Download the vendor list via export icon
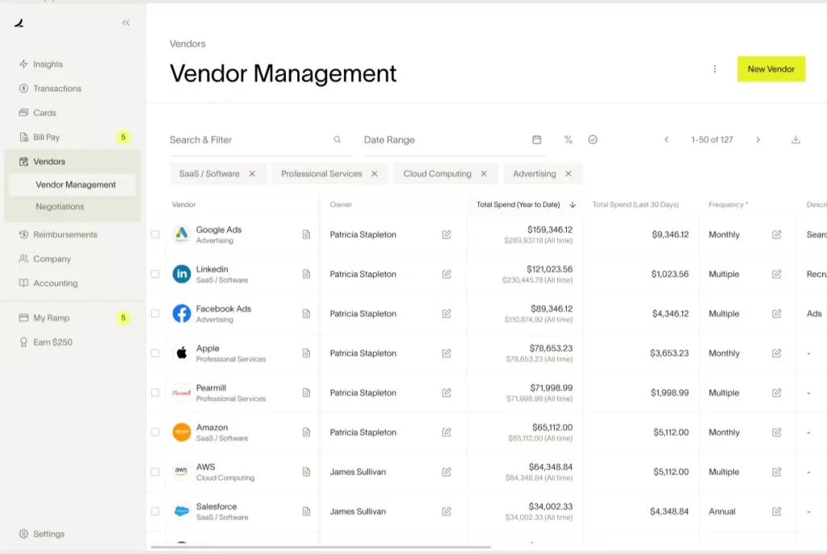Viewport: 827px width, 554px height. click(796, 140)
